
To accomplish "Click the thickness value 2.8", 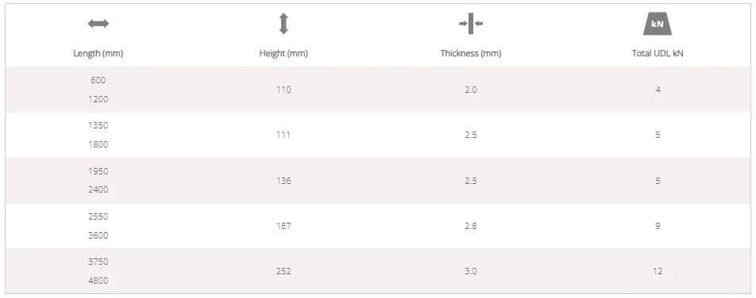I will (471, 226).
